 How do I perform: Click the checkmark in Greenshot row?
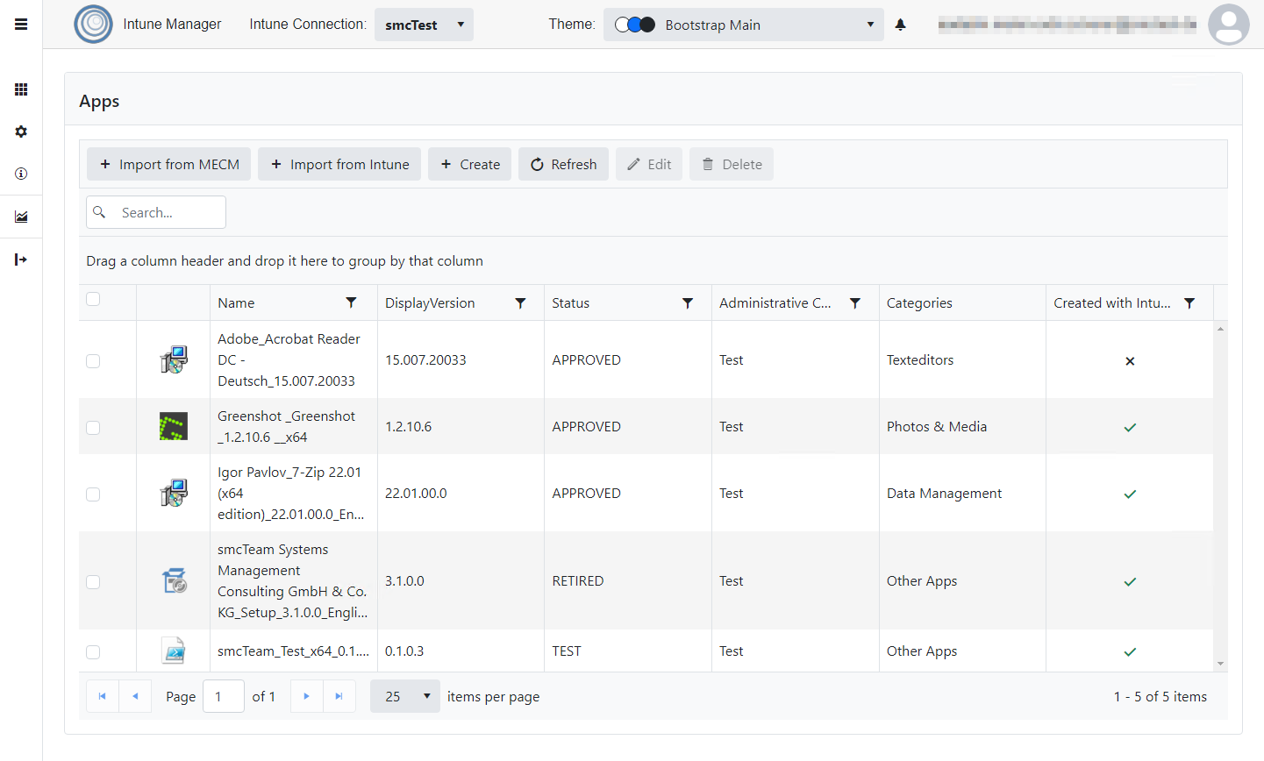(1130, 428)
